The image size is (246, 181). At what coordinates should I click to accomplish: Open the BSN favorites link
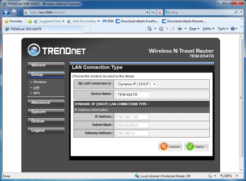click(x=108, y=21)
